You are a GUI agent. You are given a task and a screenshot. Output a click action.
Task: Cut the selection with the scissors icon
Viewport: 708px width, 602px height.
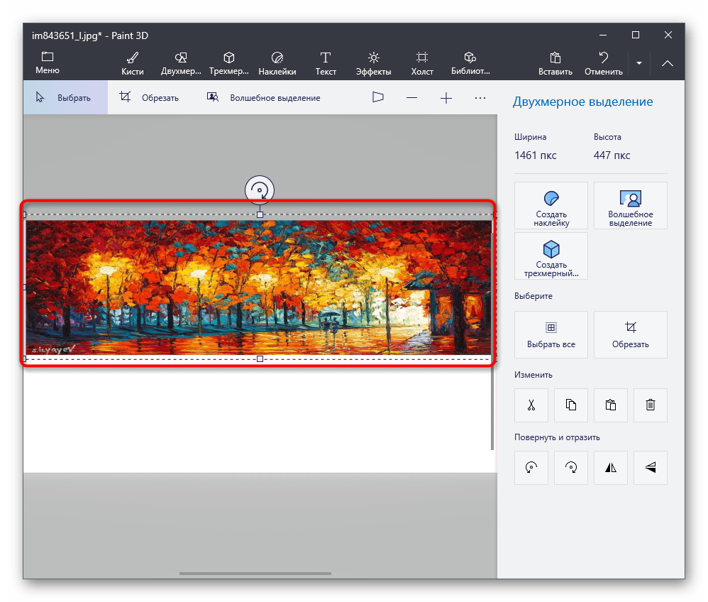(x=531, y=405)
